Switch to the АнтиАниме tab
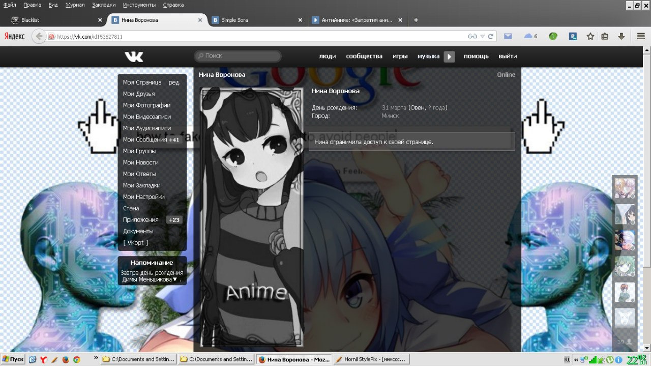Screen dimensions: 651x366 [x=357, y=20]
